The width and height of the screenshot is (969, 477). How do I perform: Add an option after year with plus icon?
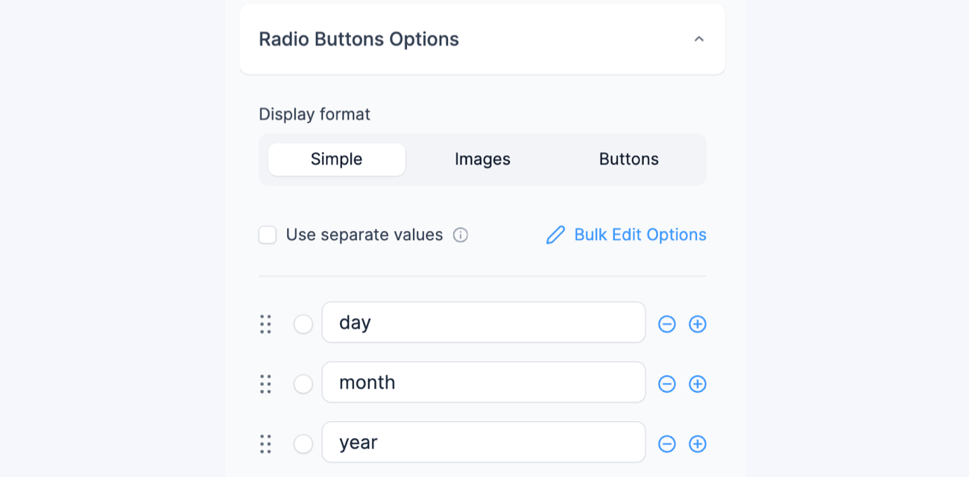(698, 444)
